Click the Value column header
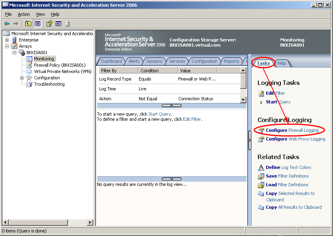Viewport: 333px width, 236px height. pos(198,71)
